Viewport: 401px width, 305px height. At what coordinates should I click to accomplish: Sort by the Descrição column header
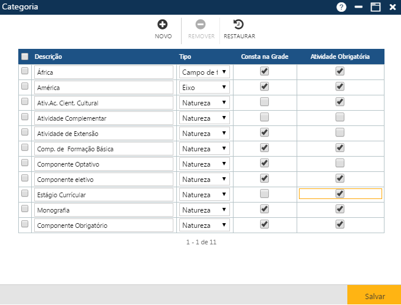click(x=48, y=57)
